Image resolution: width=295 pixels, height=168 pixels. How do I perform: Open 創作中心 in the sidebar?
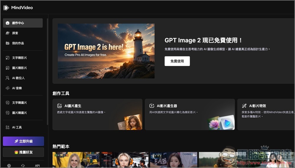23,23
